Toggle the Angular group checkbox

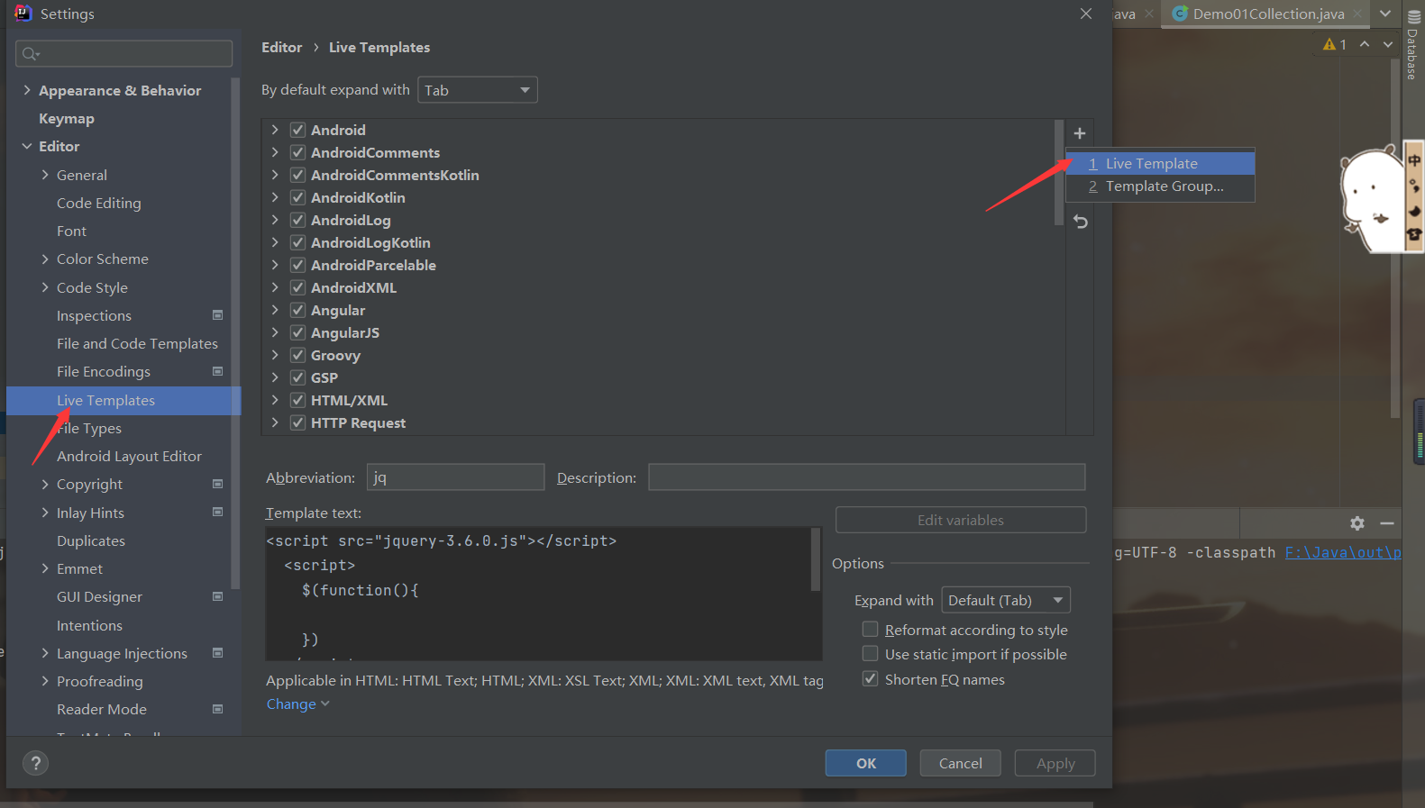pos(297,310)
